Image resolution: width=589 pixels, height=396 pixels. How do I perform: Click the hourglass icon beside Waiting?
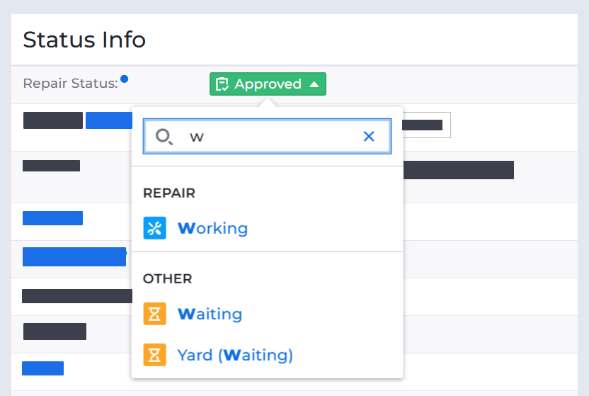click(x=154, y=314)
